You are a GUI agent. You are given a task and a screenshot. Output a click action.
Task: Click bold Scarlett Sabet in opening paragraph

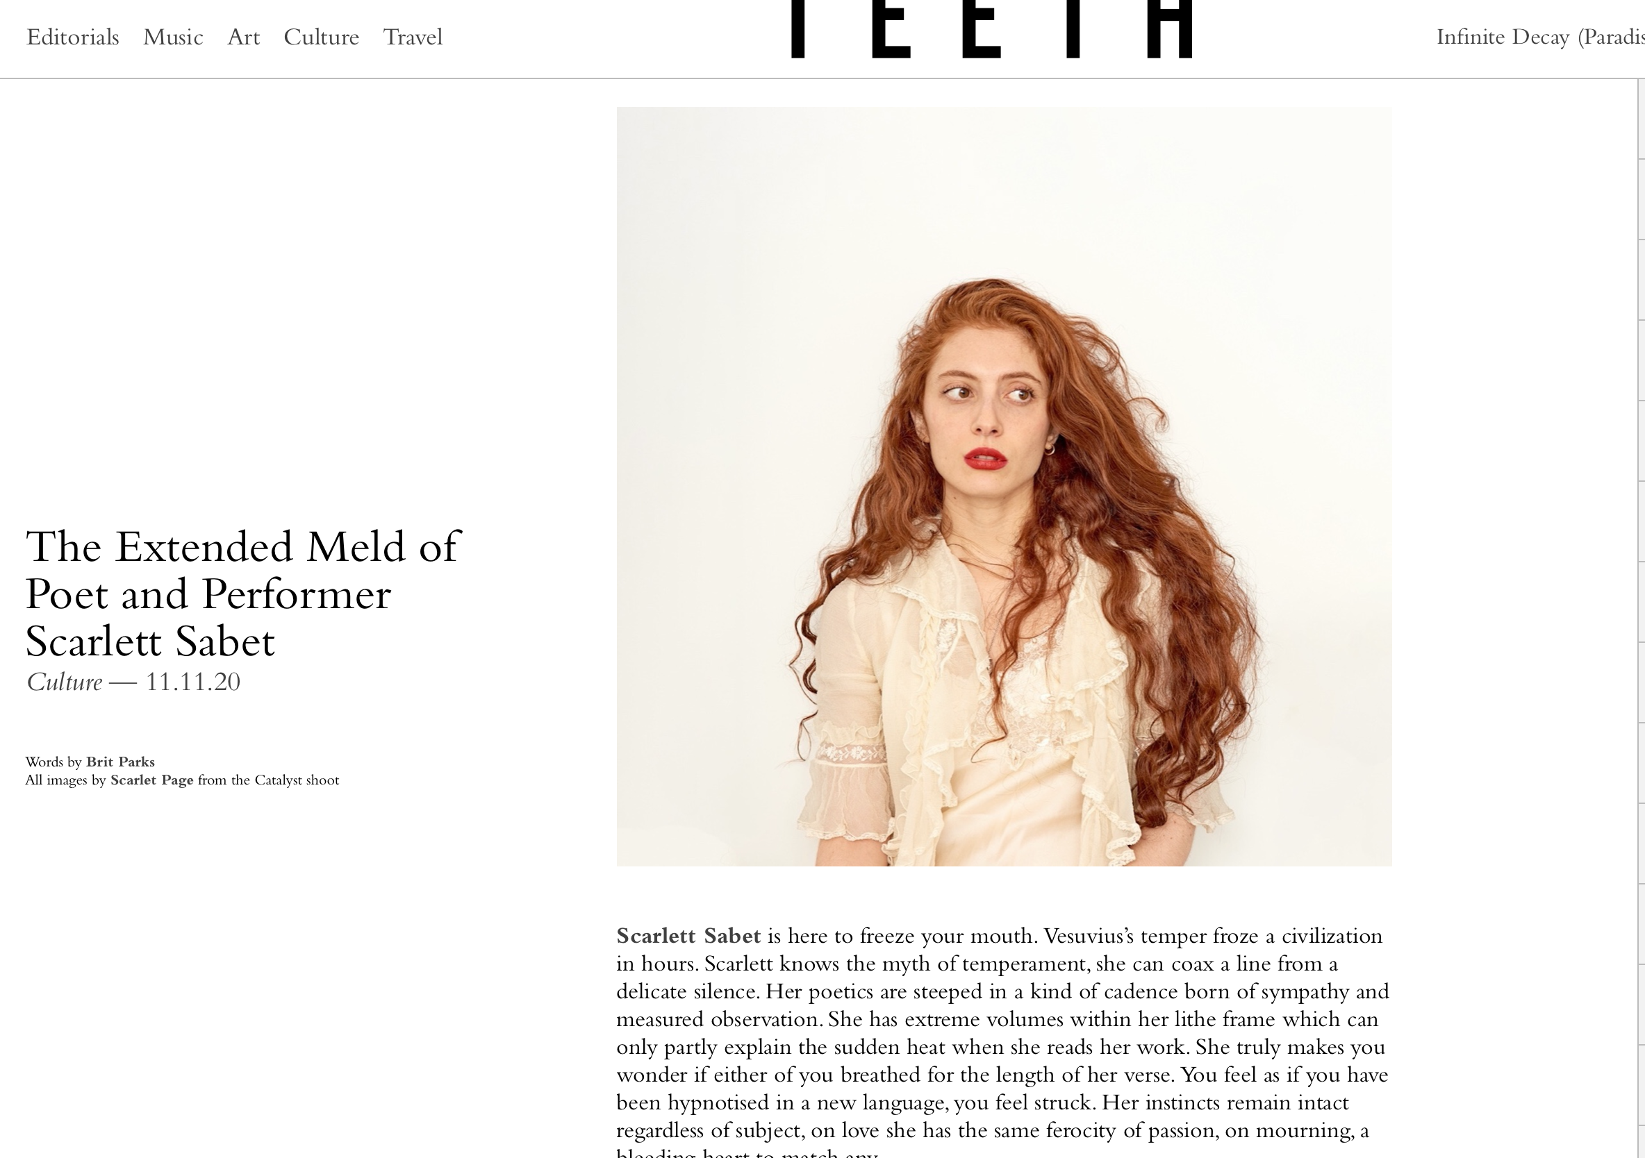pyautogui.click(x=688, y=936)
